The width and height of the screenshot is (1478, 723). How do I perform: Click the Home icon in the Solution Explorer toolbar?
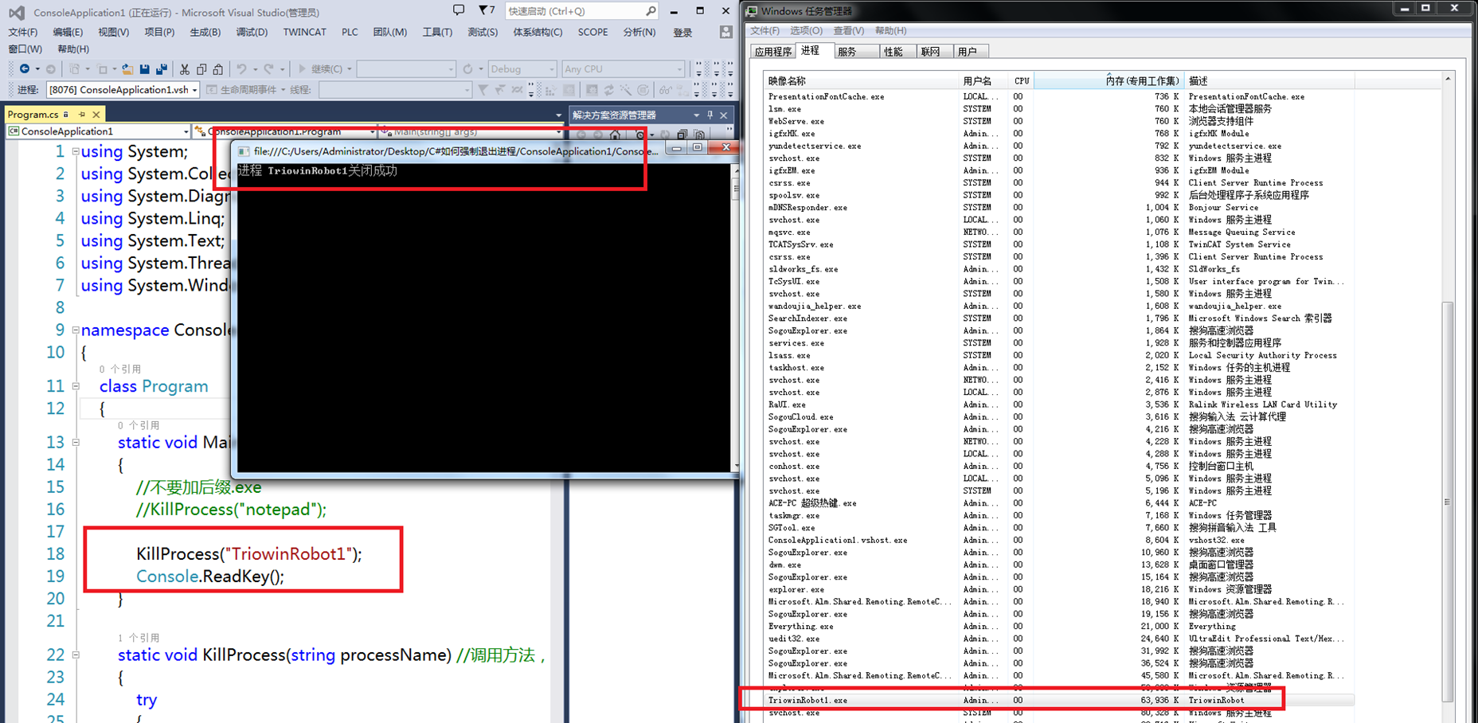click(x=615, y=135)
